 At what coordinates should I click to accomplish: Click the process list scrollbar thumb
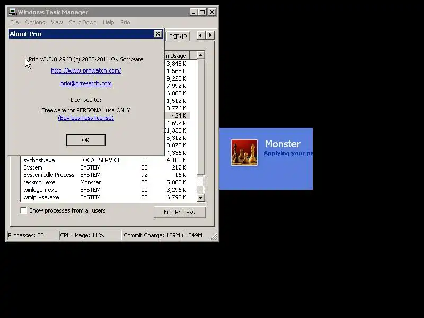[x=201, y=117]
